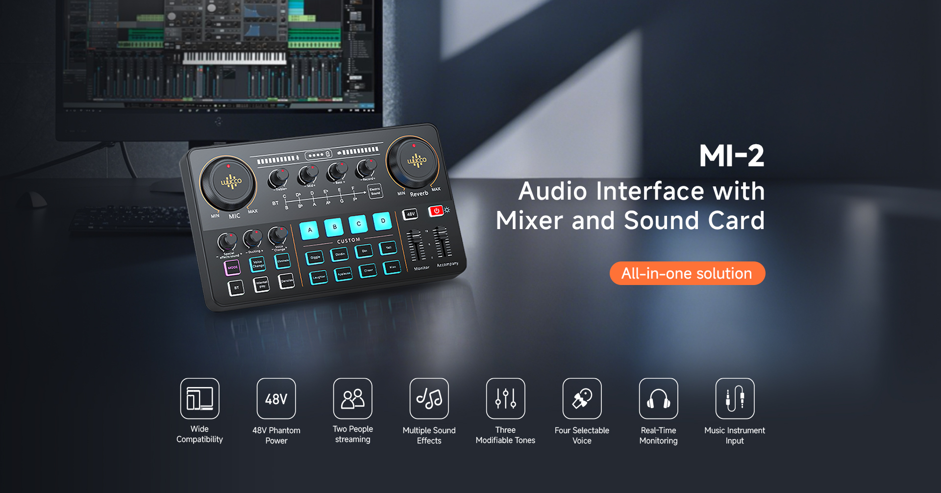
Task: Toggle the 48V button on the mixer
Action: (410, 214)
